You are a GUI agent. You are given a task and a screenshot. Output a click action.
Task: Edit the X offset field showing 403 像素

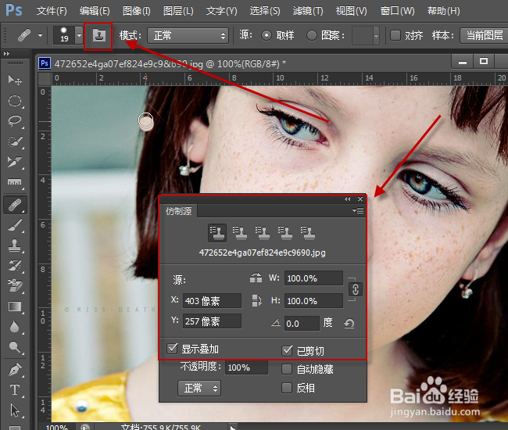point(212,301)
